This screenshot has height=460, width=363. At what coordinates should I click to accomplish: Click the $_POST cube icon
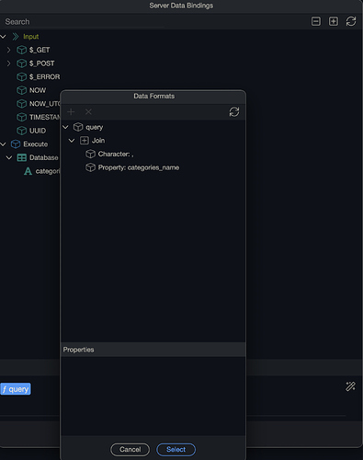pyautogui.click(x=21, y=63)
